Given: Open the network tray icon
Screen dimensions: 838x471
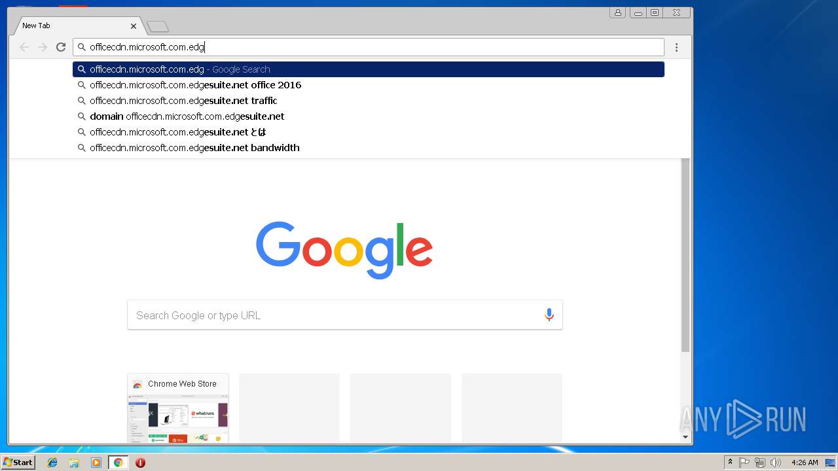Looking at the screenshot, I should 760,462.
